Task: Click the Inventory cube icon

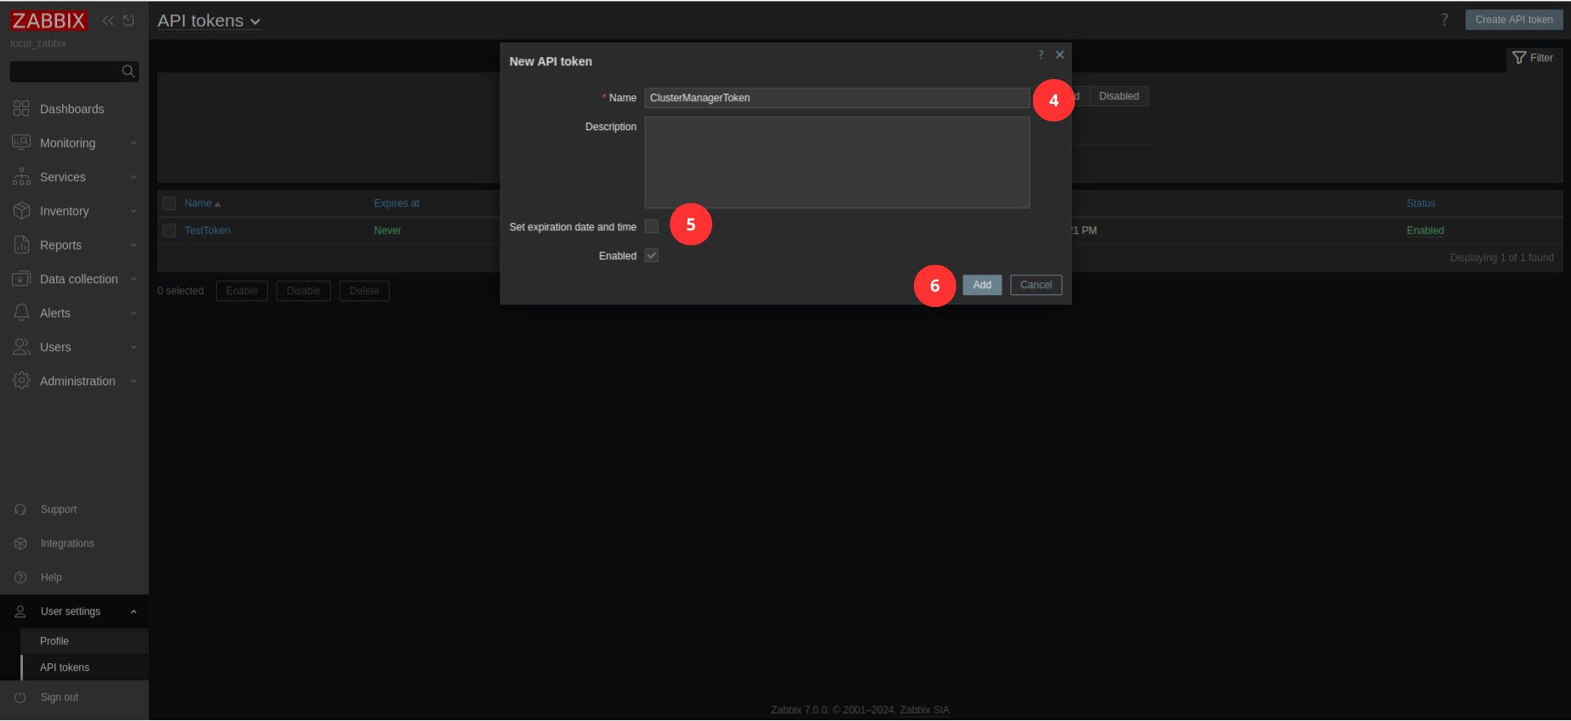Action: point(21,211)
